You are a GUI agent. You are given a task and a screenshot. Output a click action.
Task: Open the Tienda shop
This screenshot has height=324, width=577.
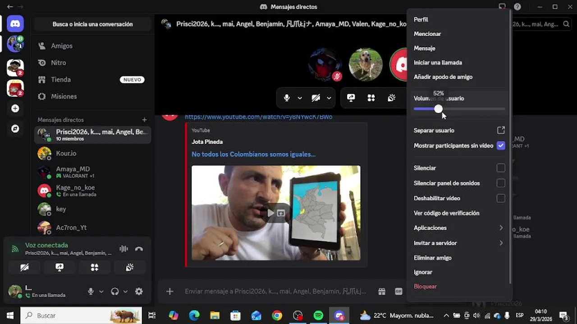point(92,80)
